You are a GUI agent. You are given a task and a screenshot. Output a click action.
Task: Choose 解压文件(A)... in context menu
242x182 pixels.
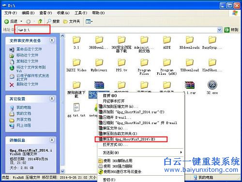point(141,128)
